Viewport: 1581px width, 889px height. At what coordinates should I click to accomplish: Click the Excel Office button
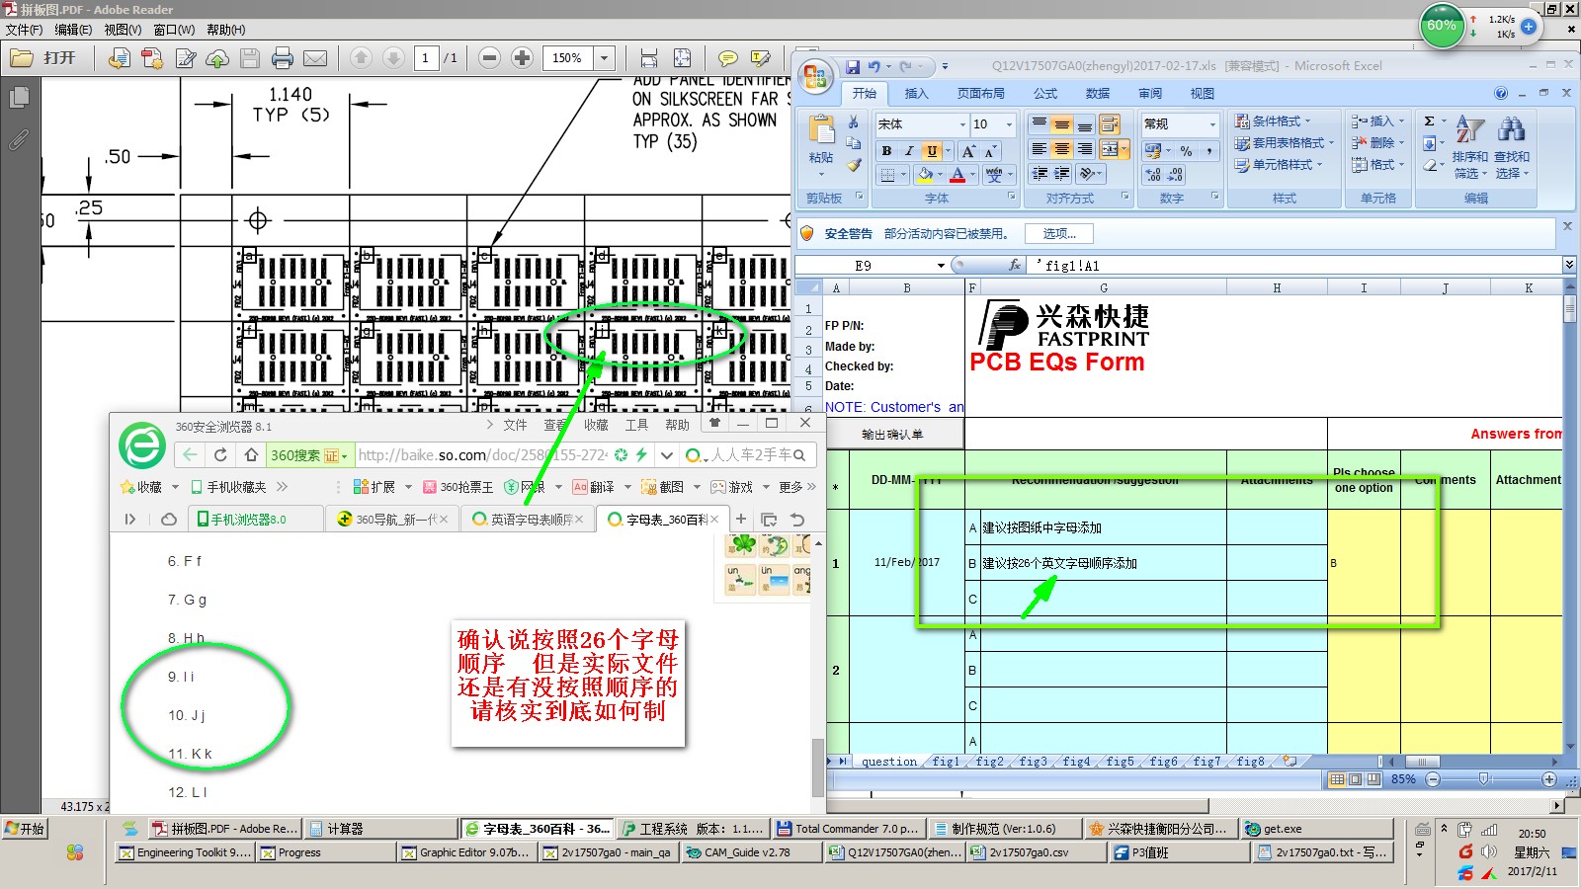point(816,76)
